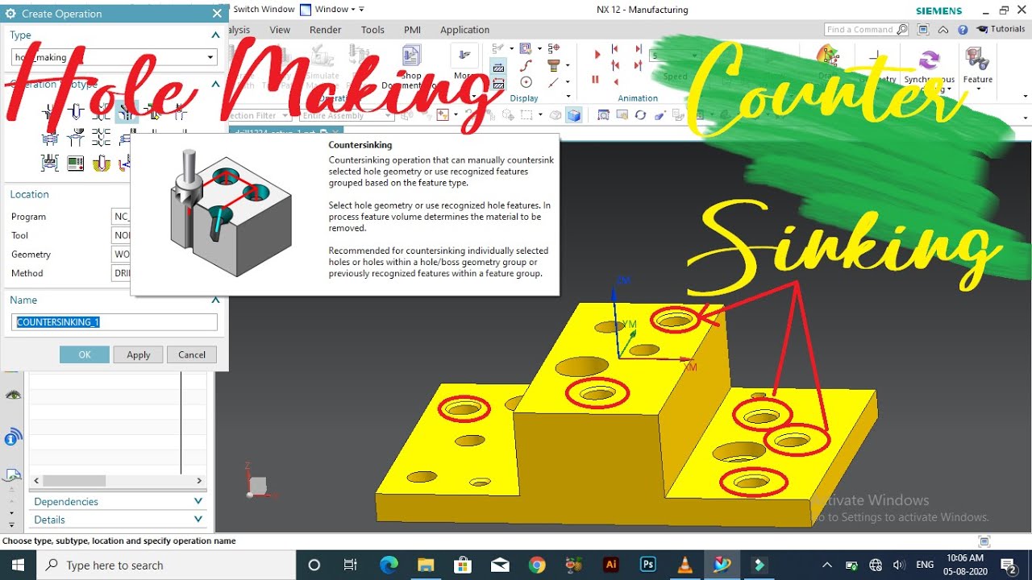Screen dimensions: 1032x580
Task: Open Photoshop from the taskbar
Action: (647, 565)
